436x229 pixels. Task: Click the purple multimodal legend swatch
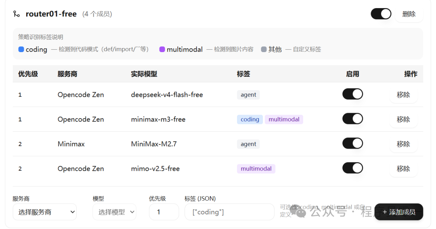coord(162,49)
